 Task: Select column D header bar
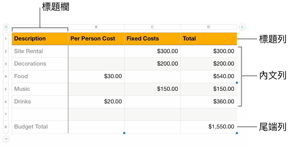click(x=208, y=27)
